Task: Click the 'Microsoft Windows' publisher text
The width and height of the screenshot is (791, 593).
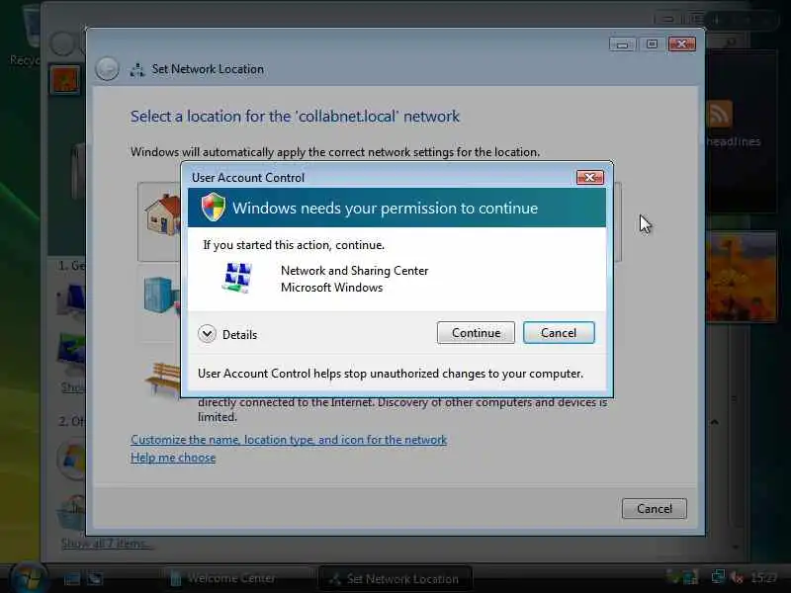Action: coord(331,288)
